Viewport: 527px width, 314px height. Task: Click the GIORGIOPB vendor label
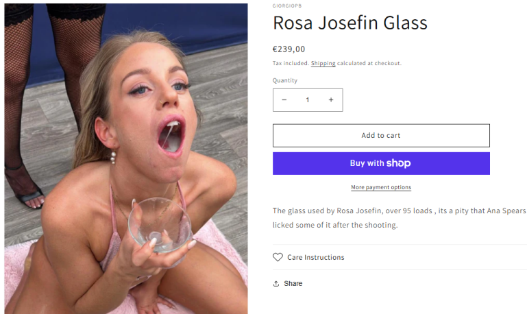coord(287,6)
